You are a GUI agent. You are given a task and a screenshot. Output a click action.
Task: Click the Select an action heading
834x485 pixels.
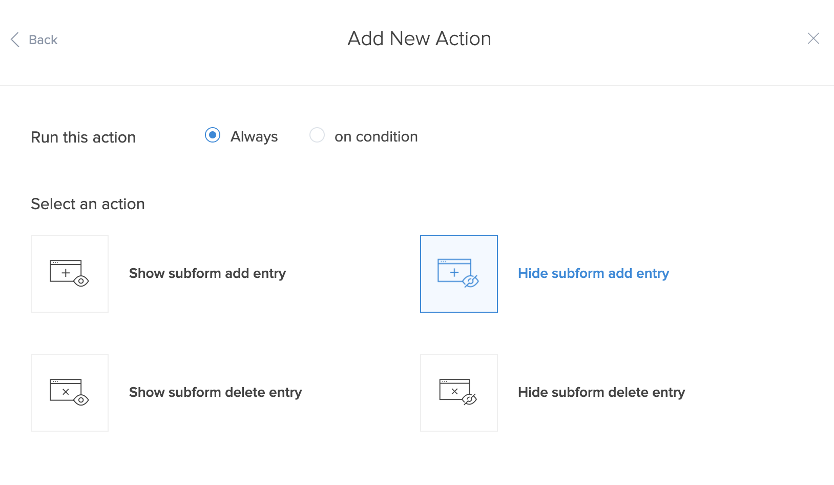point(88,204)
